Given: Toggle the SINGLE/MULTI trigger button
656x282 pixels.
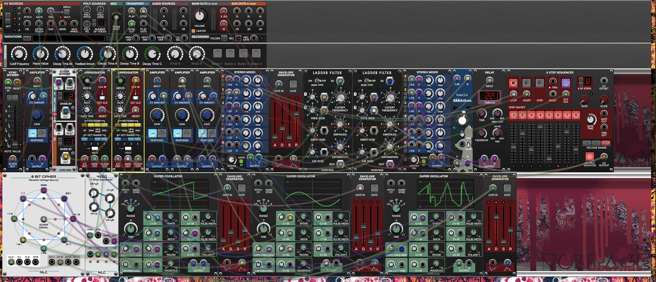Looking at the screenshot, I should [67, 12].
